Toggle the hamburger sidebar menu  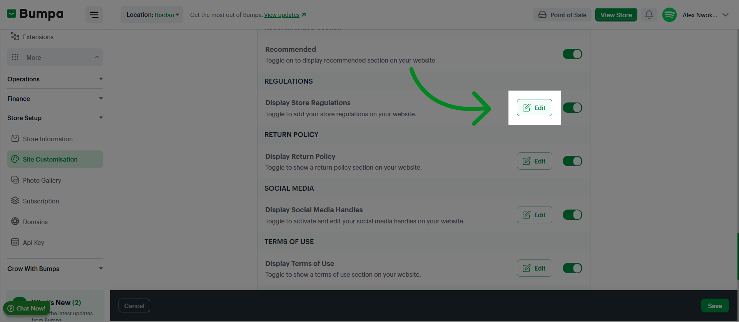coord(94,15)
